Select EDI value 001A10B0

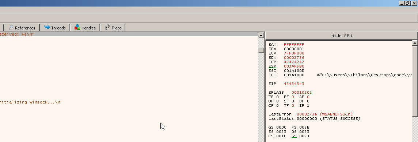(x=294, y=75)
